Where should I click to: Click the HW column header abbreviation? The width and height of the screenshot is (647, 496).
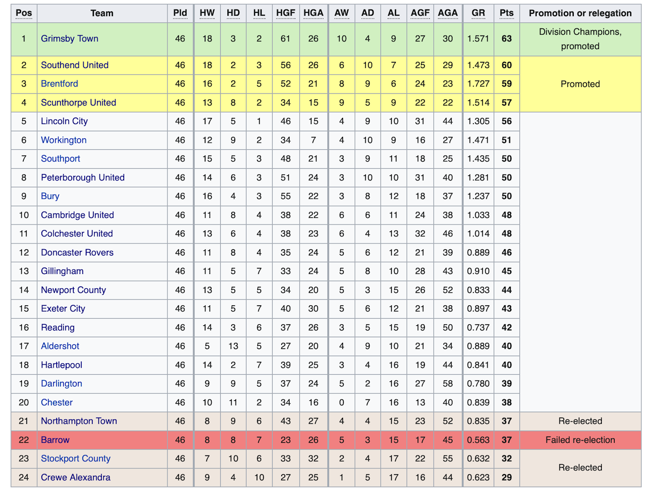207,13
